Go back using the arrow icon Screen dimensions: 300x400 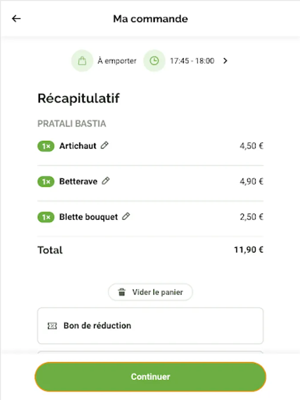(16, 19)
